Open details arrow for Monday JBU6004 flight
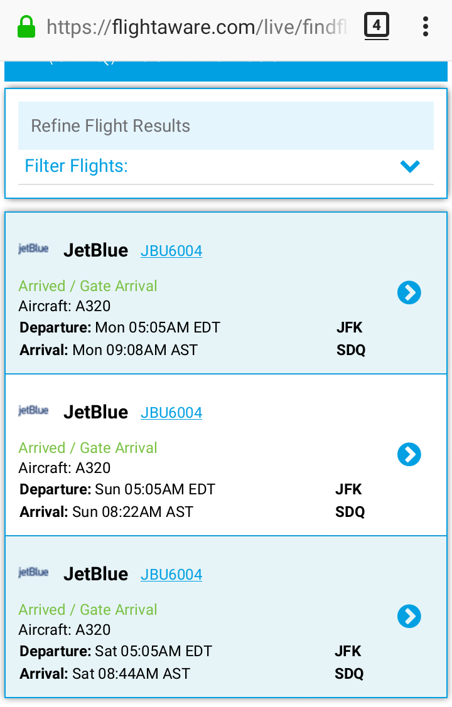The height and width of the screenshot is (707, 452). pos(409,292)
